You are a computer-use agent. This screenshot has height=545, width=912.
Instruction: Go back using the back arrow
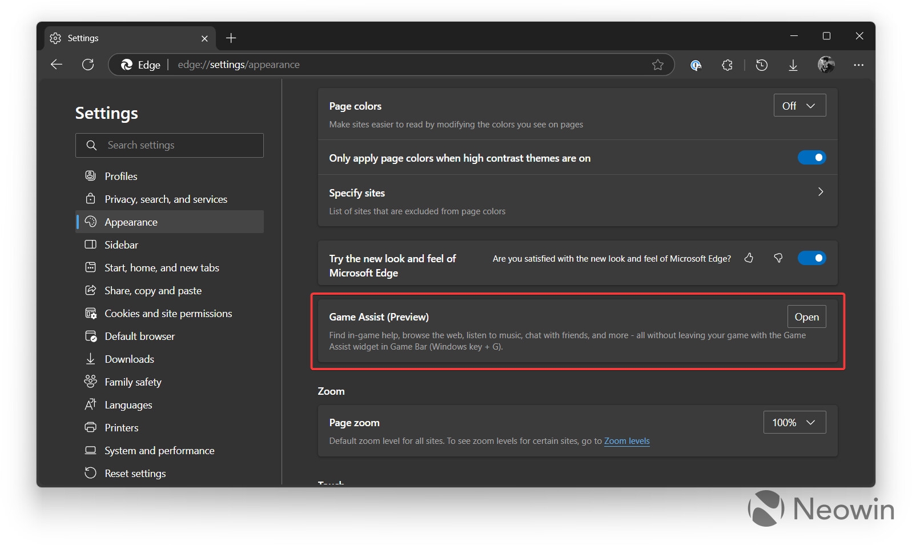57,65
